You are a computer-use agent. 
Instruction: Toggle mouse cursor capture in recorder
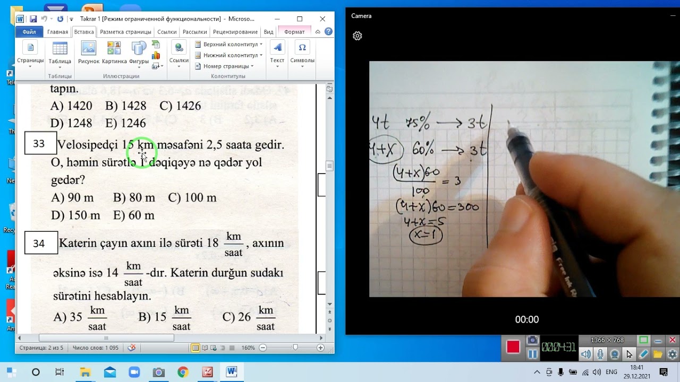(x=629, y=354)
